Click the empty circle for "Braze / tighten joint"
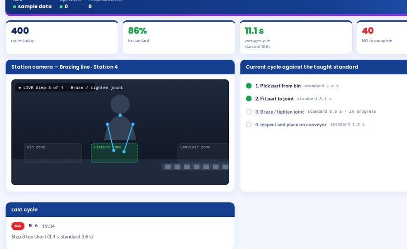The width and height of the screenshot is (407, 249). click(x=249, y=111)
